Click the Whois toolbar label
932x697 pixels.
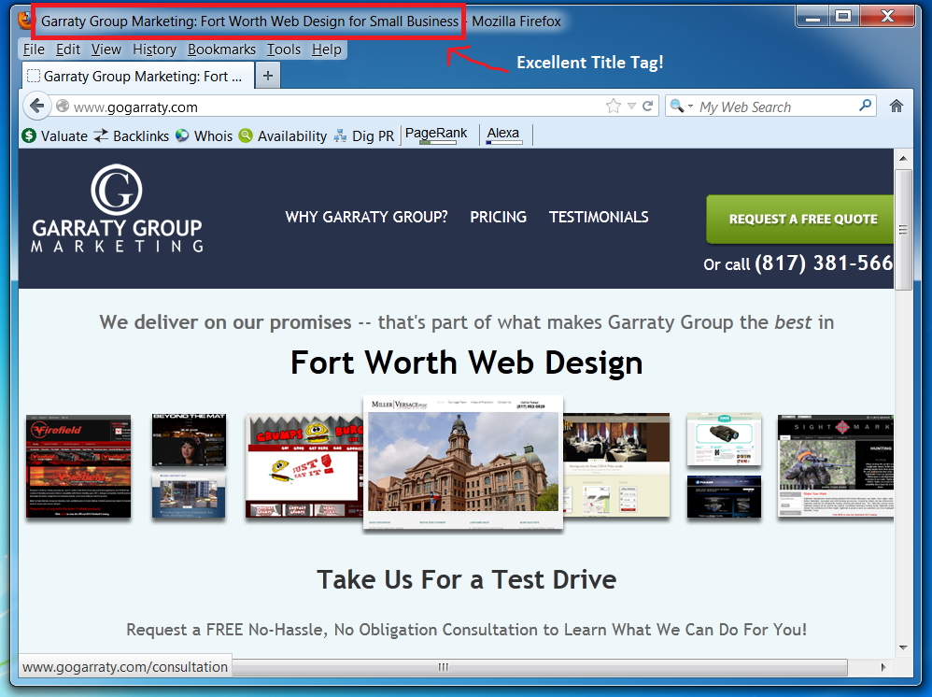(x=213, y=136)
